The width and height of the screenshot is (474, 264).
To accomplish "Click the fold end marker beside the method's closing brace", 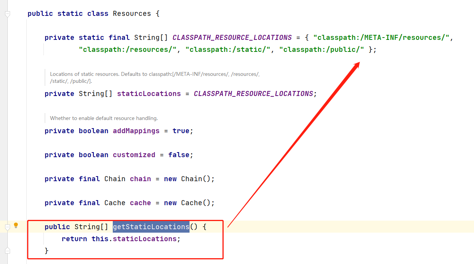I will tap(7, 251).
